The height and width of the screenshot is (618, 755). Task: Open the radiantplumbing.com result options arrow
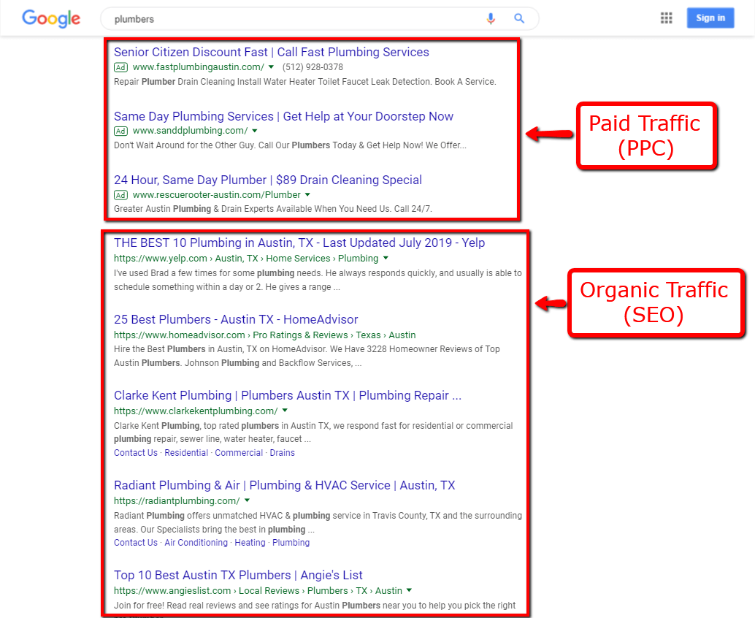[x=247, y=501]
